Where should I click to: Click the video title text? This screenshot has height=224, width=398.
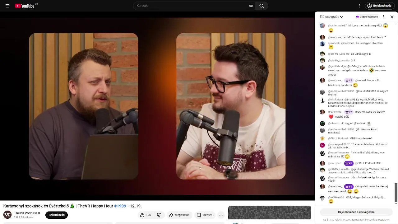tap(72, 206)
